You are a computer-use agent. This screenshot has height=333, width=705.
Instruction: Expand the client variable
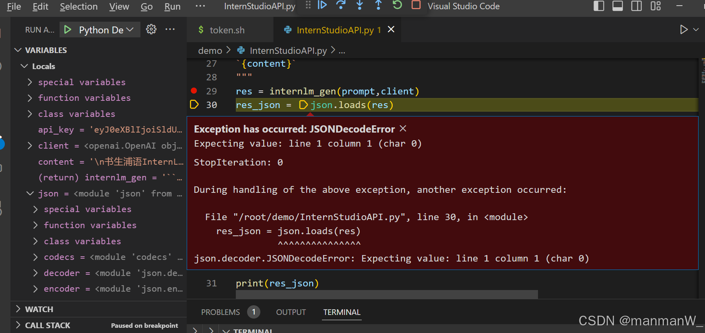point(30,145)
